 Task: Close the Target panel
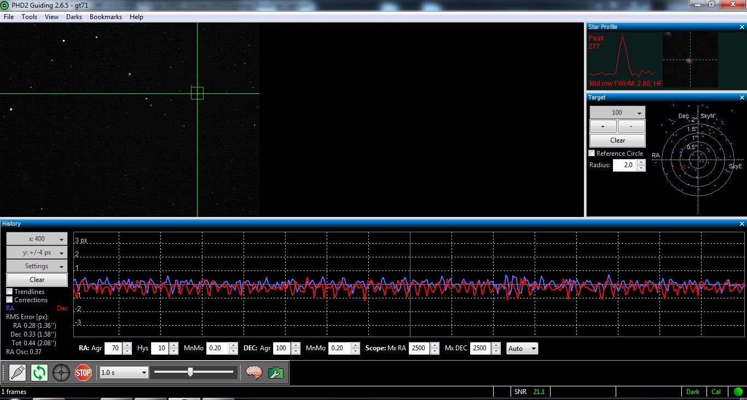coord(742,98)
